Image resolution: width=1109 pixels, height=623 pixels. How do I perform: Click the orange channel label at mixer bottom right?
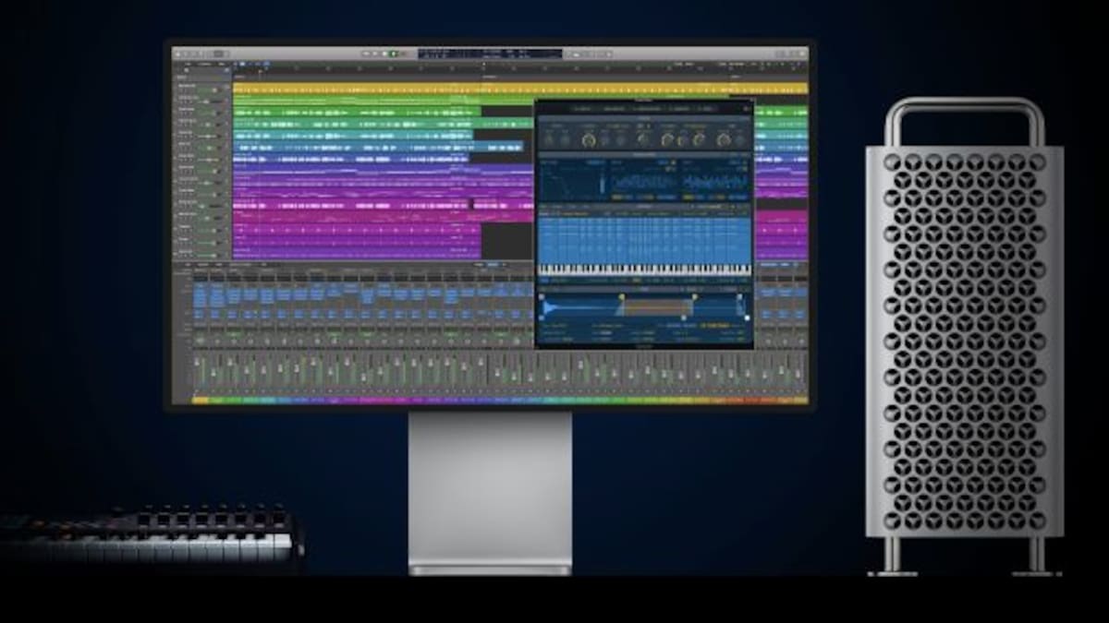click(x=797, y=401)
